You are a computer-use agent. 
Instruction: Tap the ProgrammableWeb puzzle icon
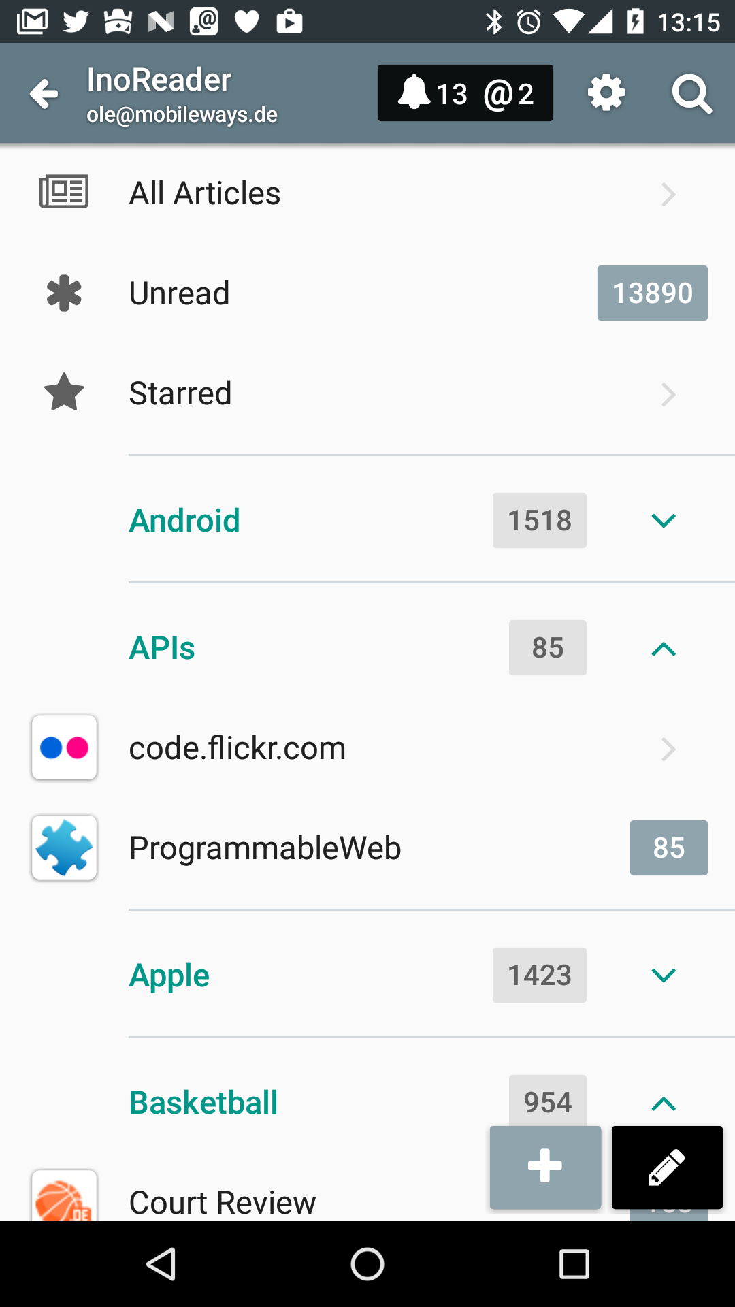click(64, 848)
